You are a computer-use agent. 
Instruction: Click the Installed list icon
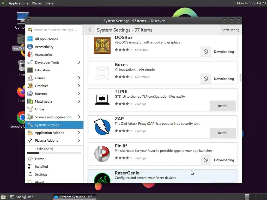tap(30, 166)
